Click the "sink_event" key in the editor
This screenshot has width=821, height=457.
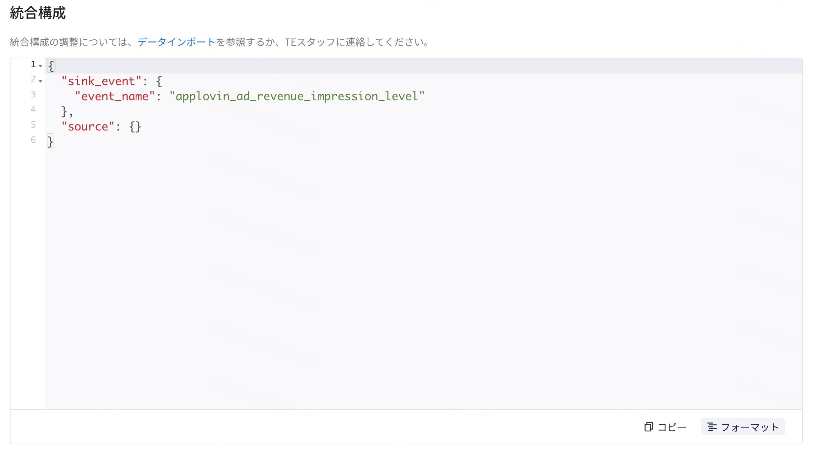click(101, 81)
